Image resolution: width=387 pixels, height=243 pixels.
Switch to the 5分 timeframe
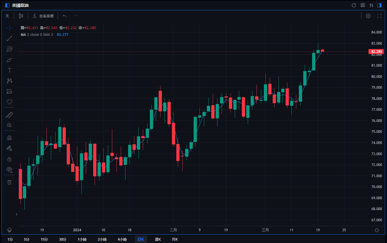coord(27,239)
